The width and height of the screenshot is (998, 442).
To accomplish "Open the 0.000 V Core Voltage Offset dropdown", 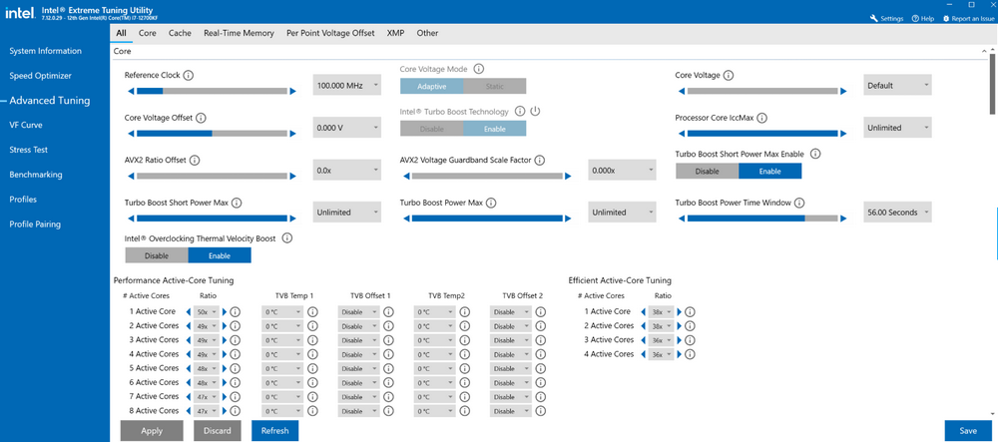I will coord(347,128).
